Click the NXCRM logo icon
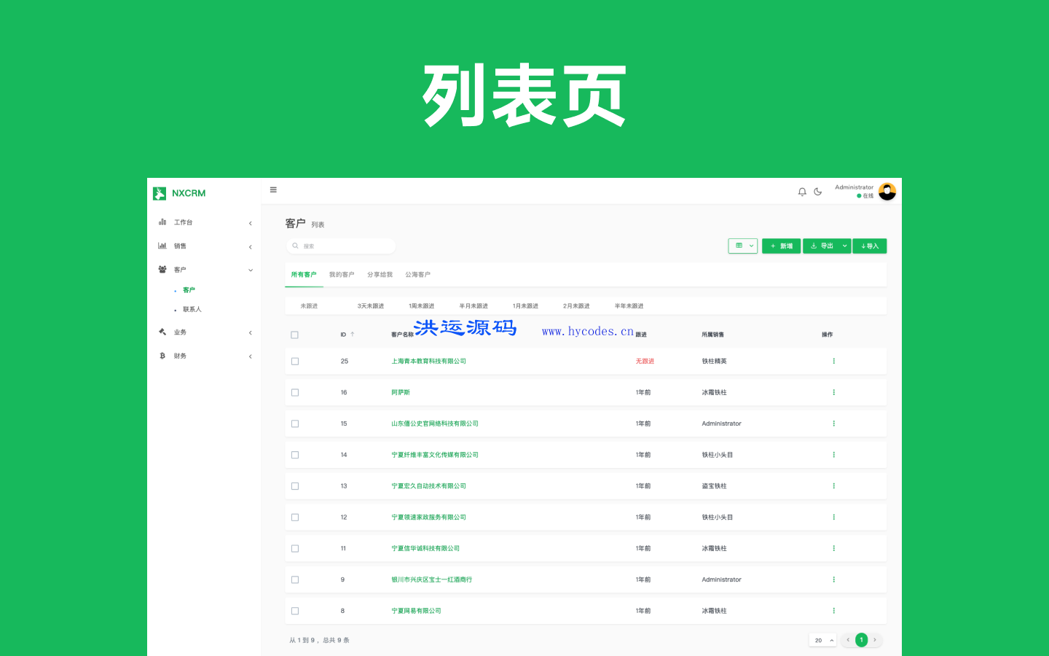Viewport: 1049px width, 656px height. tap(160, 193)
